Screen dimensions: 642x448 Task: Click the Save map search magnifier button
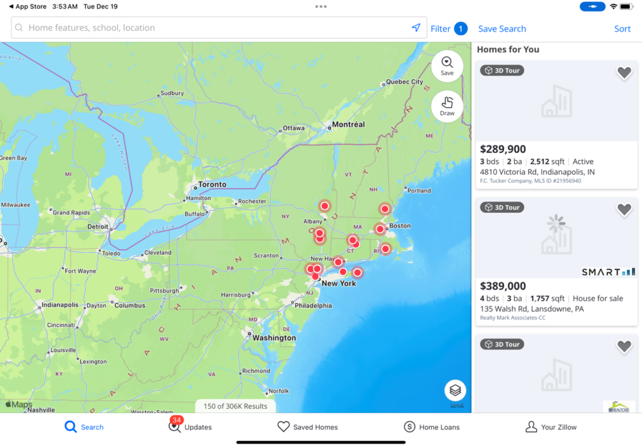click(447, 66)
